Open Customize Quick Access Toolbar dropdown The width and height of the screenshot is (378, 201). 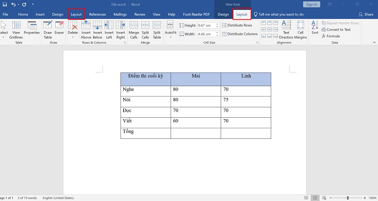[33, 4]
